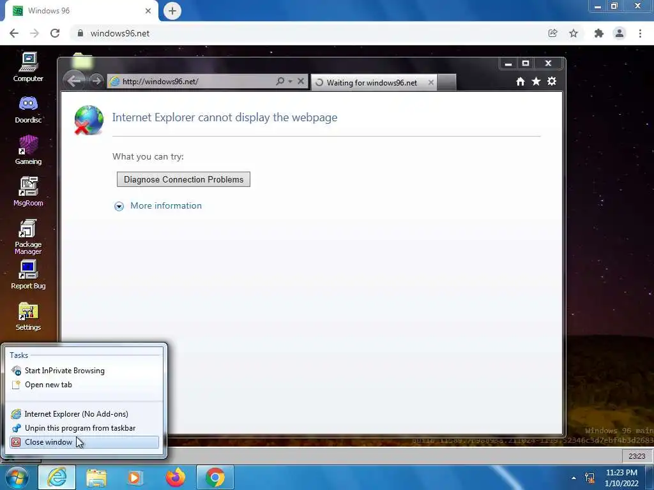654x490 pixels.
Task: Open the Report Bug desktop icon
Action: 28,274
